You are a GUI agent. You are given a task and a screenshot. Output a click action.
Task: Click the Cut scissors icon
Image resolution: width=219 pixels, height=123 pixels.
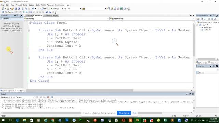(x=23, y=9)
